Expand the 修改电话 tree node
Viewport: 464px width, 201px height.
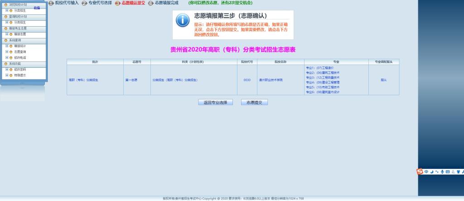click(x=6, y=57)
